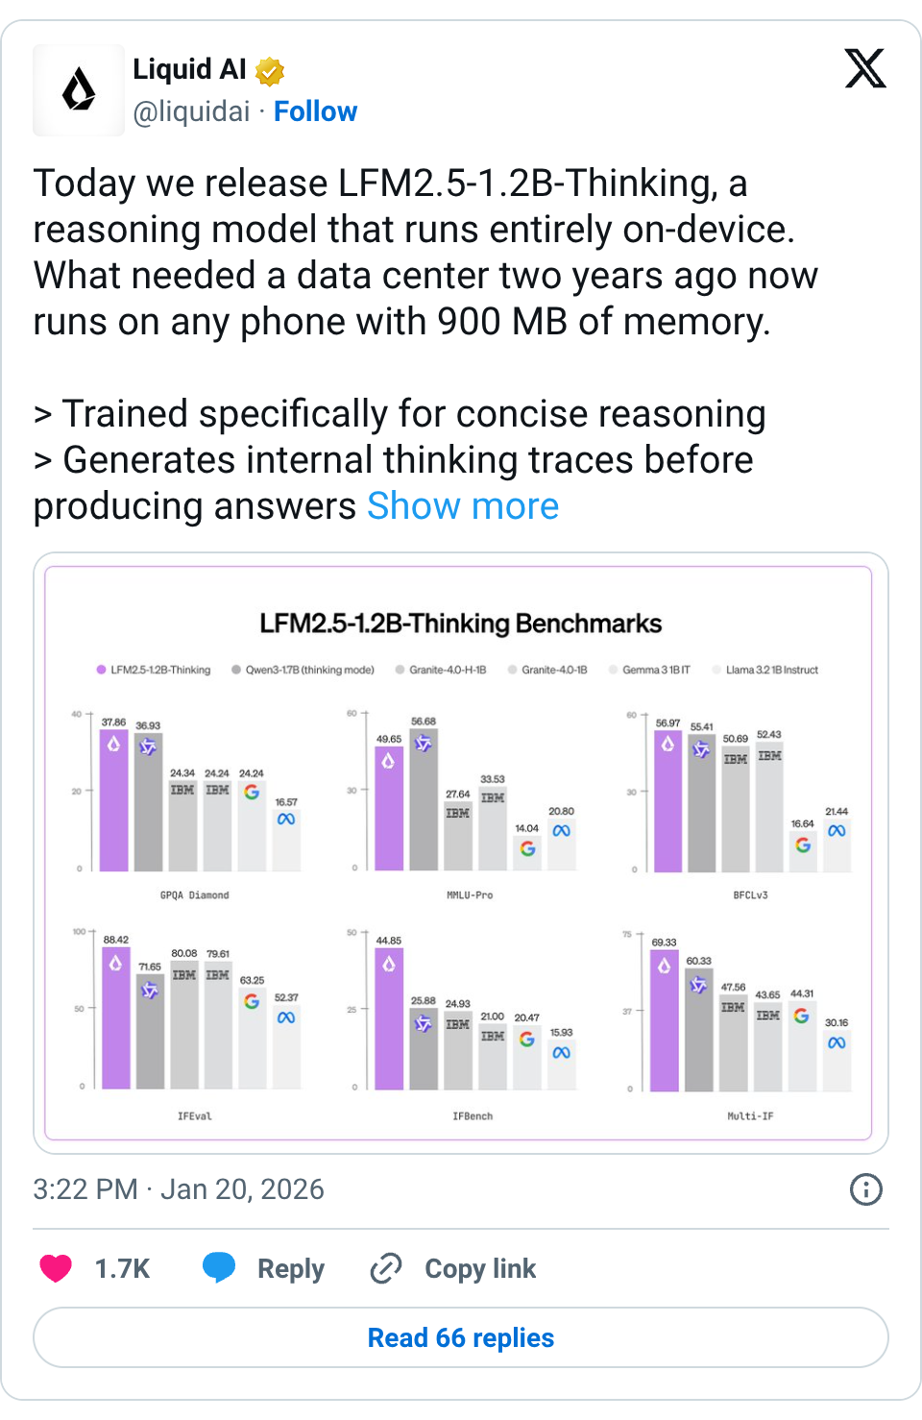The width and height of the screenshot is (922, 1420).
Task: Click the copy link chain icon
Action: coord(386,1268)
